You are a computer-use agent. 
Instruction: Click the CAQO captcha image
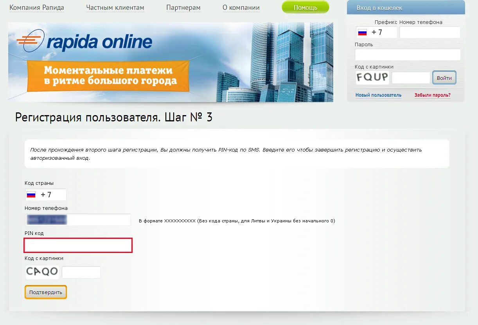click(42, 272)
